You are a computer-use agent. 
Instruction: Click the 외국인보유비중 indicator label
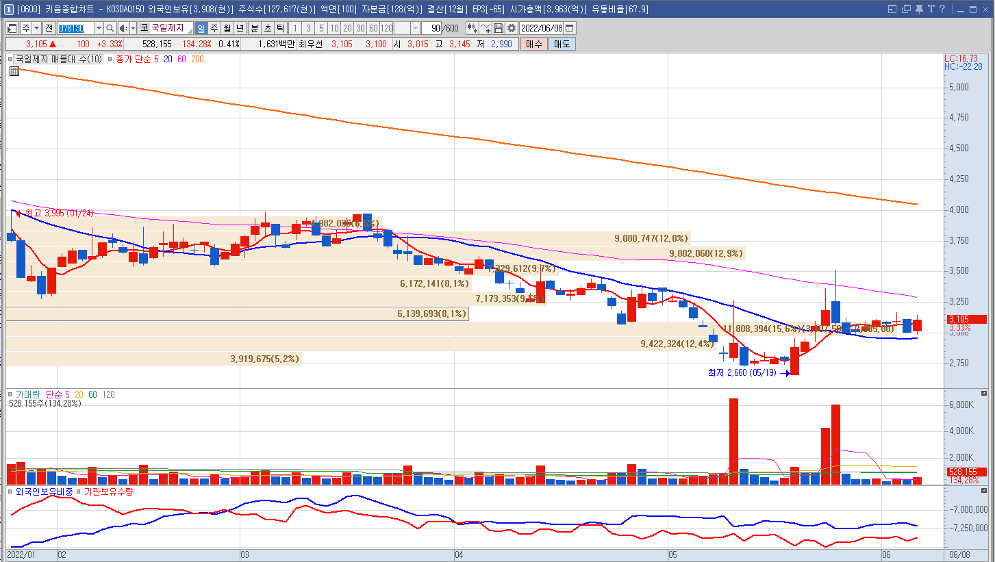click(x=44, y=491)
